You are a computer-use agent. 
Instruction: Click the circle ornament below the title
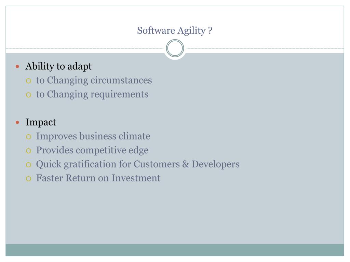(x=175, y=48)
